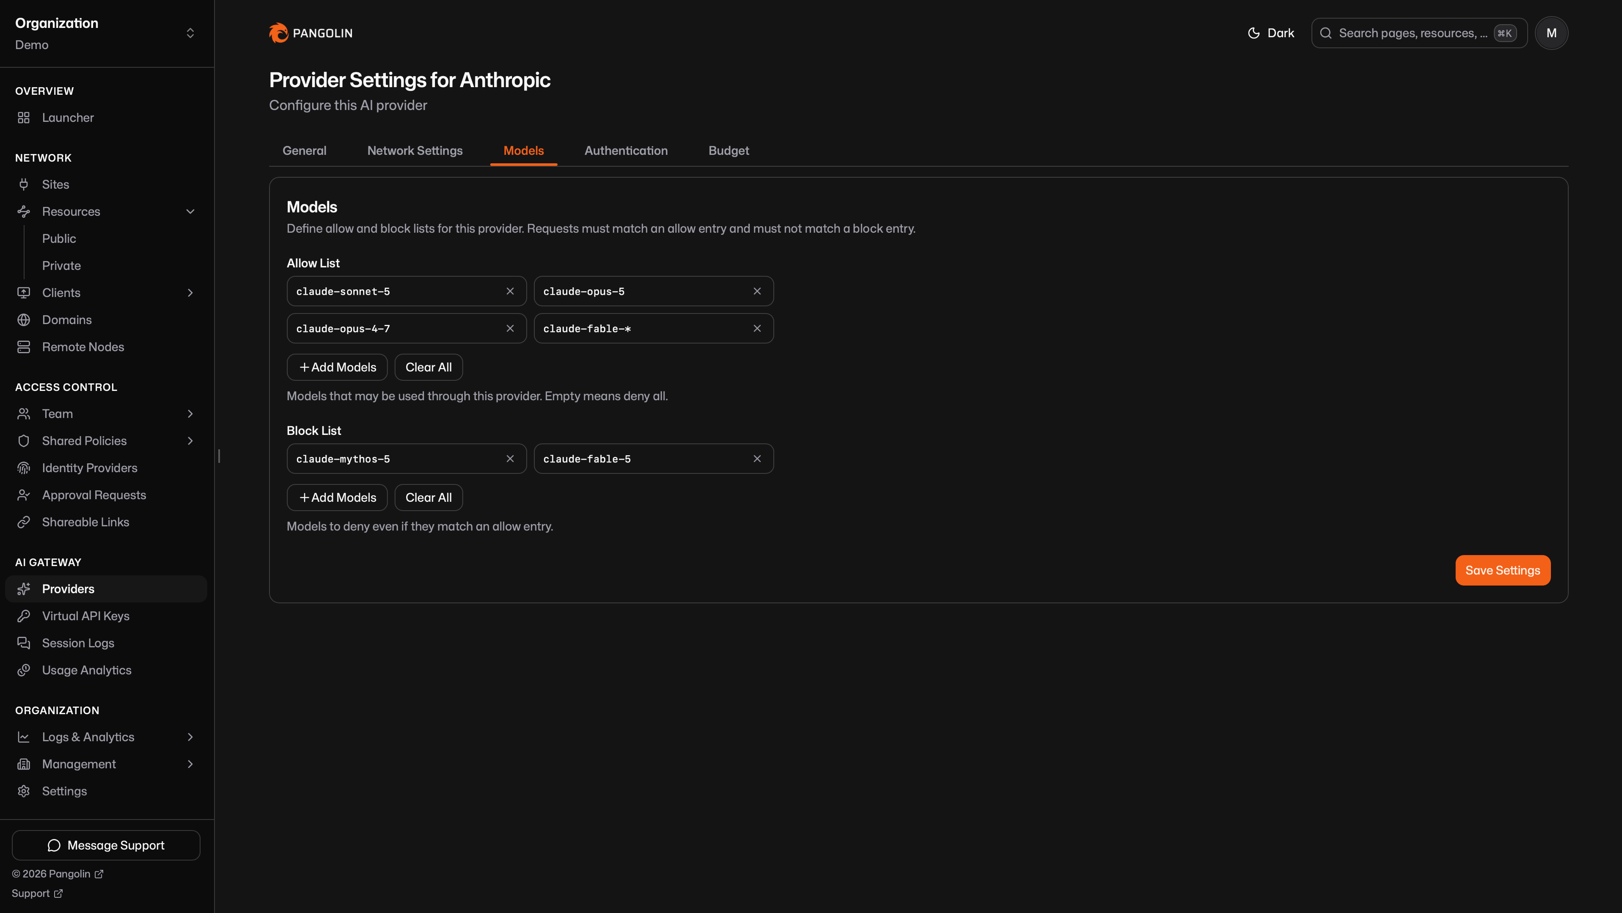Click the Clients monitor icon
Screen dimensions: 1622x913
pyautogui.click(x=24, y=293)
